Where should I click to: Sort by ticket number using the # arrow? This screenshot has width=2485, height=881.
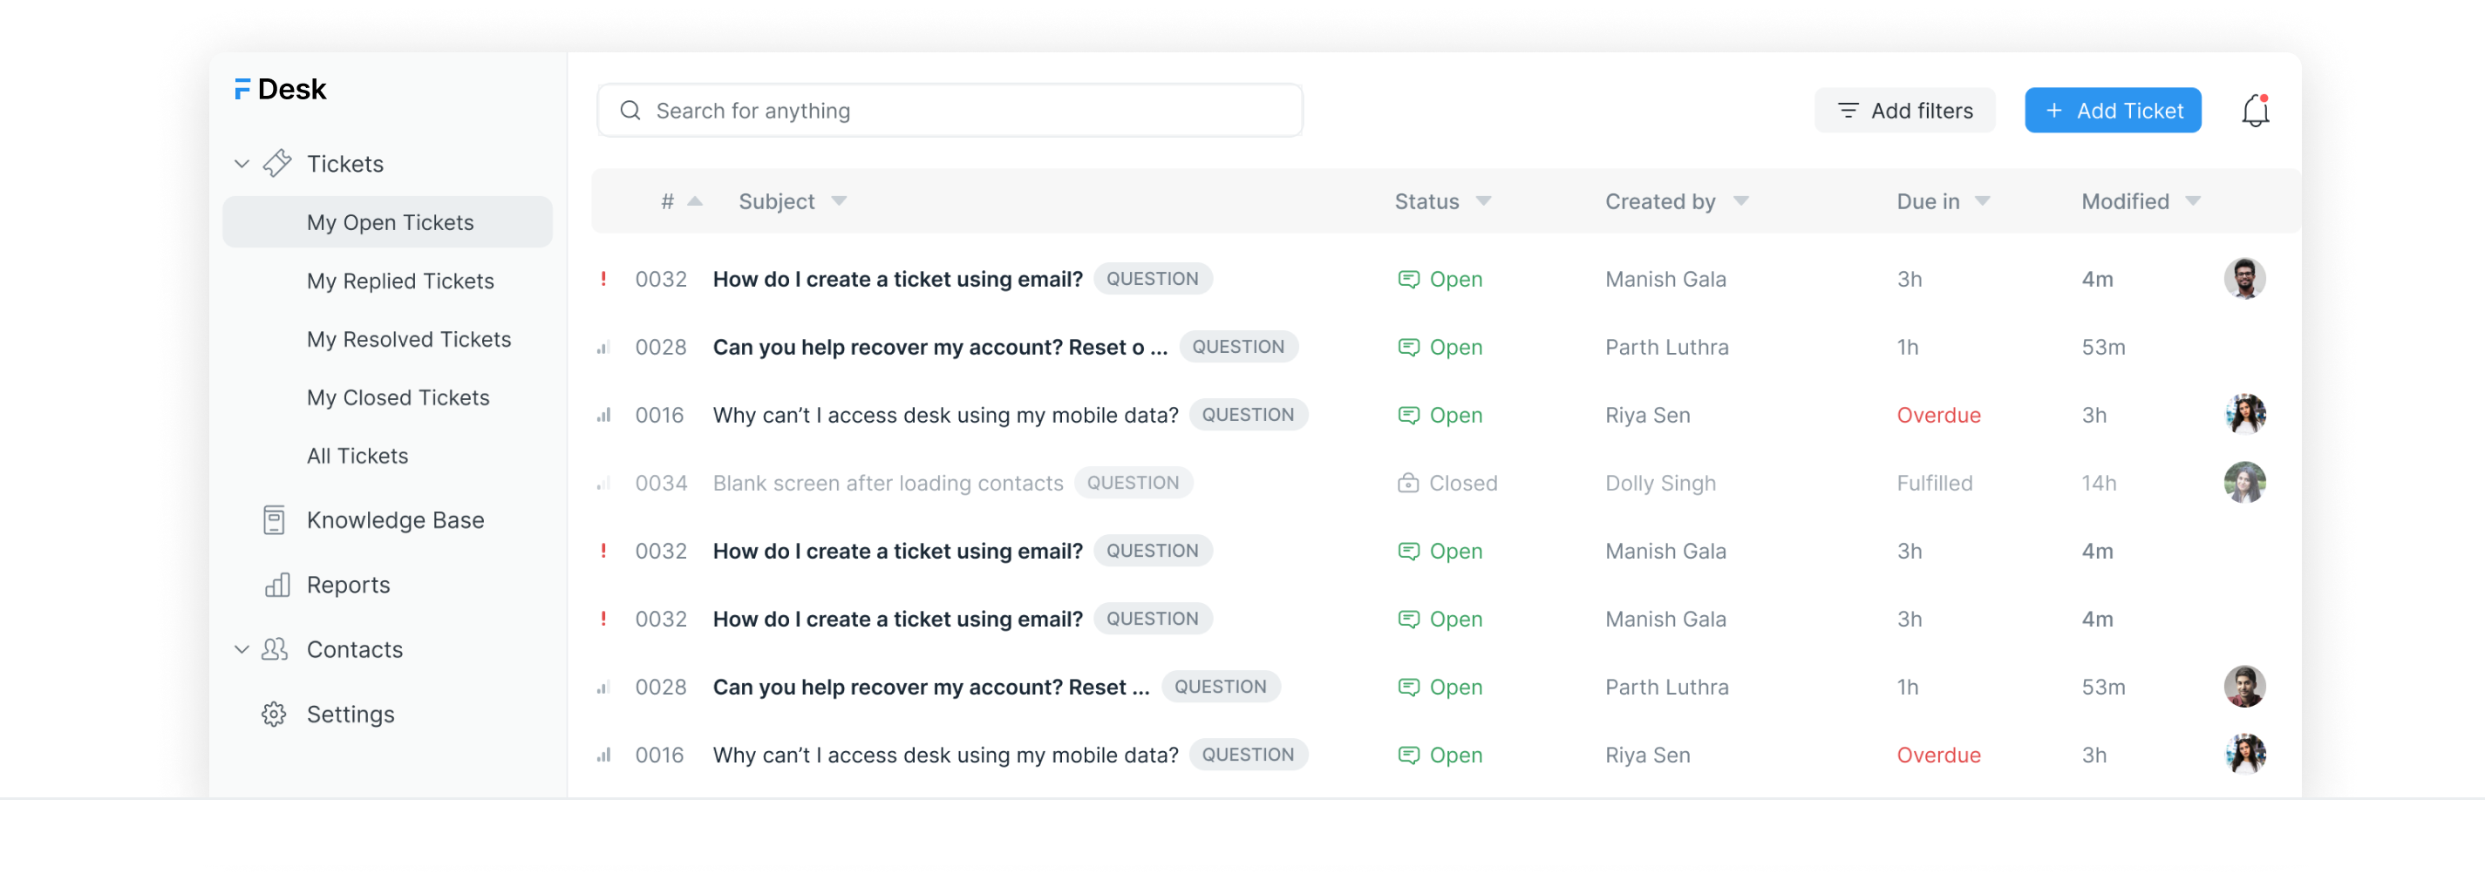click(695, 201)
